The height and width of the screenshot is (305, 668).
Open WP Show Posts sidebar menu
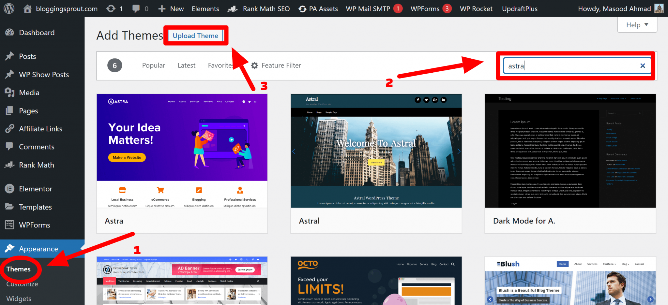[x=44, y=75]
